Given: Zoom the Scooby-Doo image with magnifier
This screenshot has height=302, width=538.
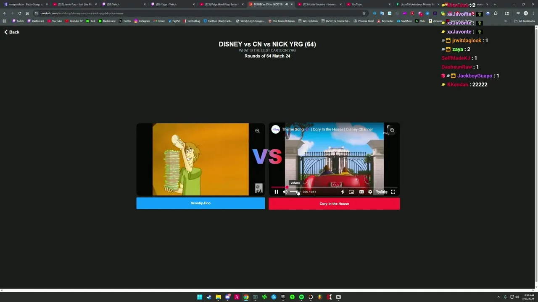Looking at the screenshot, I should point(257,130).
